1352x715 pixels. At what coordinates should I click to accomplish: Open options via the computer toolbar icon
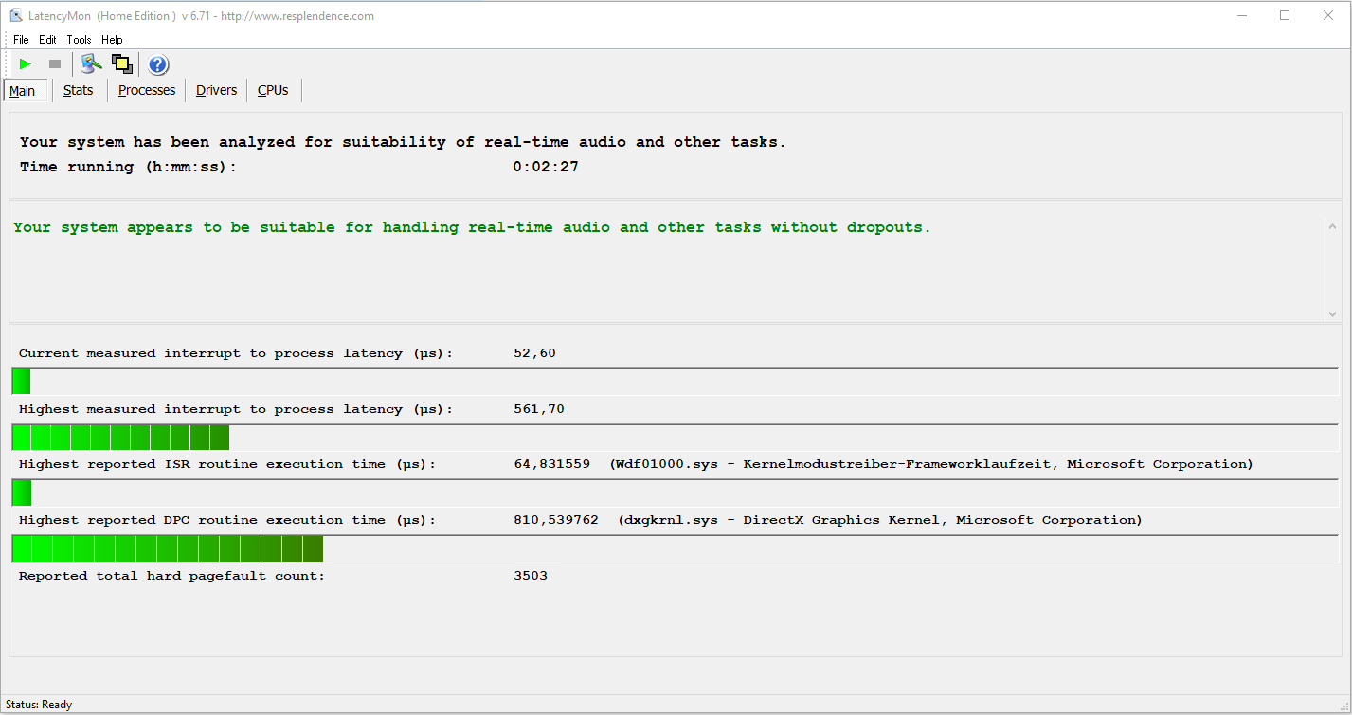pyautogui.click(x=91, y=64)
